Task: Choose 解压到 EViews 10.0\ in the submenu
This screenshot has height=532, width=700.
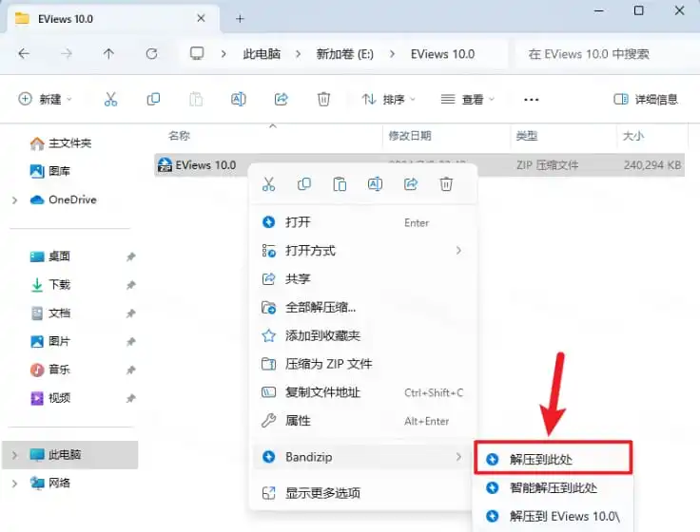Action: tap(554, 517)
